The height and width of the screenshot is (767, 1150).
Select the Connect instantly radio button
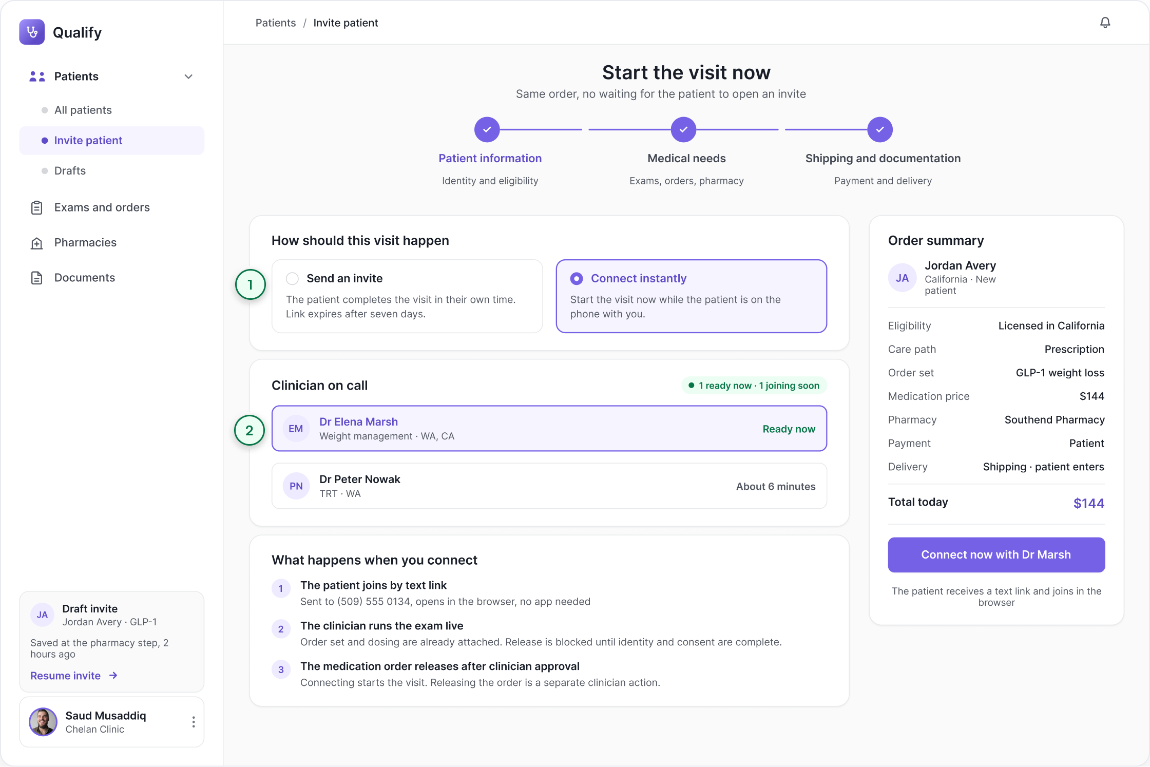577,278
